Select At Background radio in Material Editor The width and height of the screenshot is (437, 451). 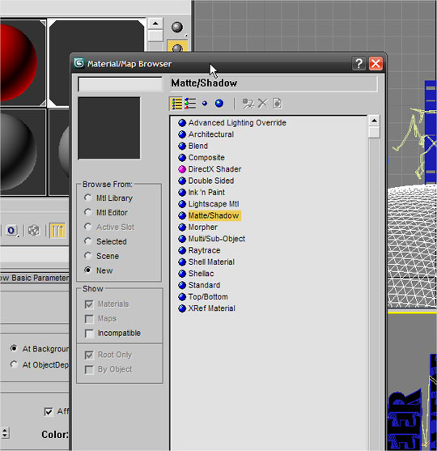pos(14,349)
